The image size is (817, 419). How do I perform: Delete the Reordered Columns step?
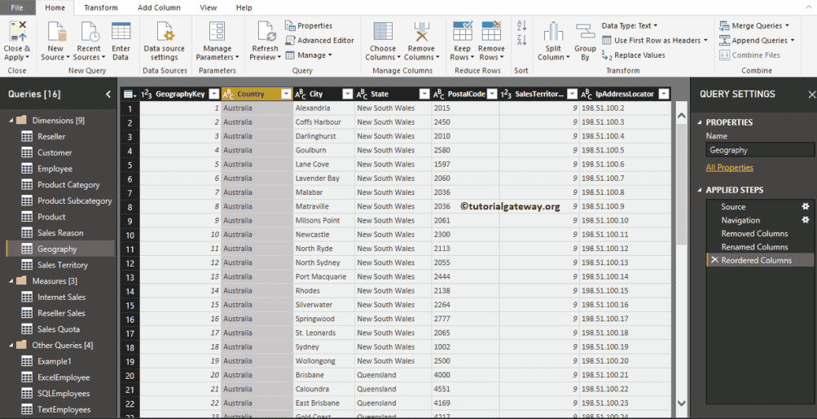pyautogui.click(x=714, y=260)
